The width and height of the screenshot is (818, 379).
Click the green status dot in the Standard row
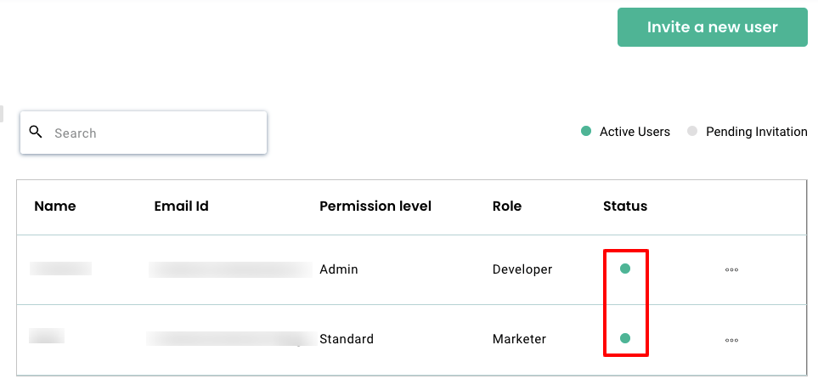[625, 338]
